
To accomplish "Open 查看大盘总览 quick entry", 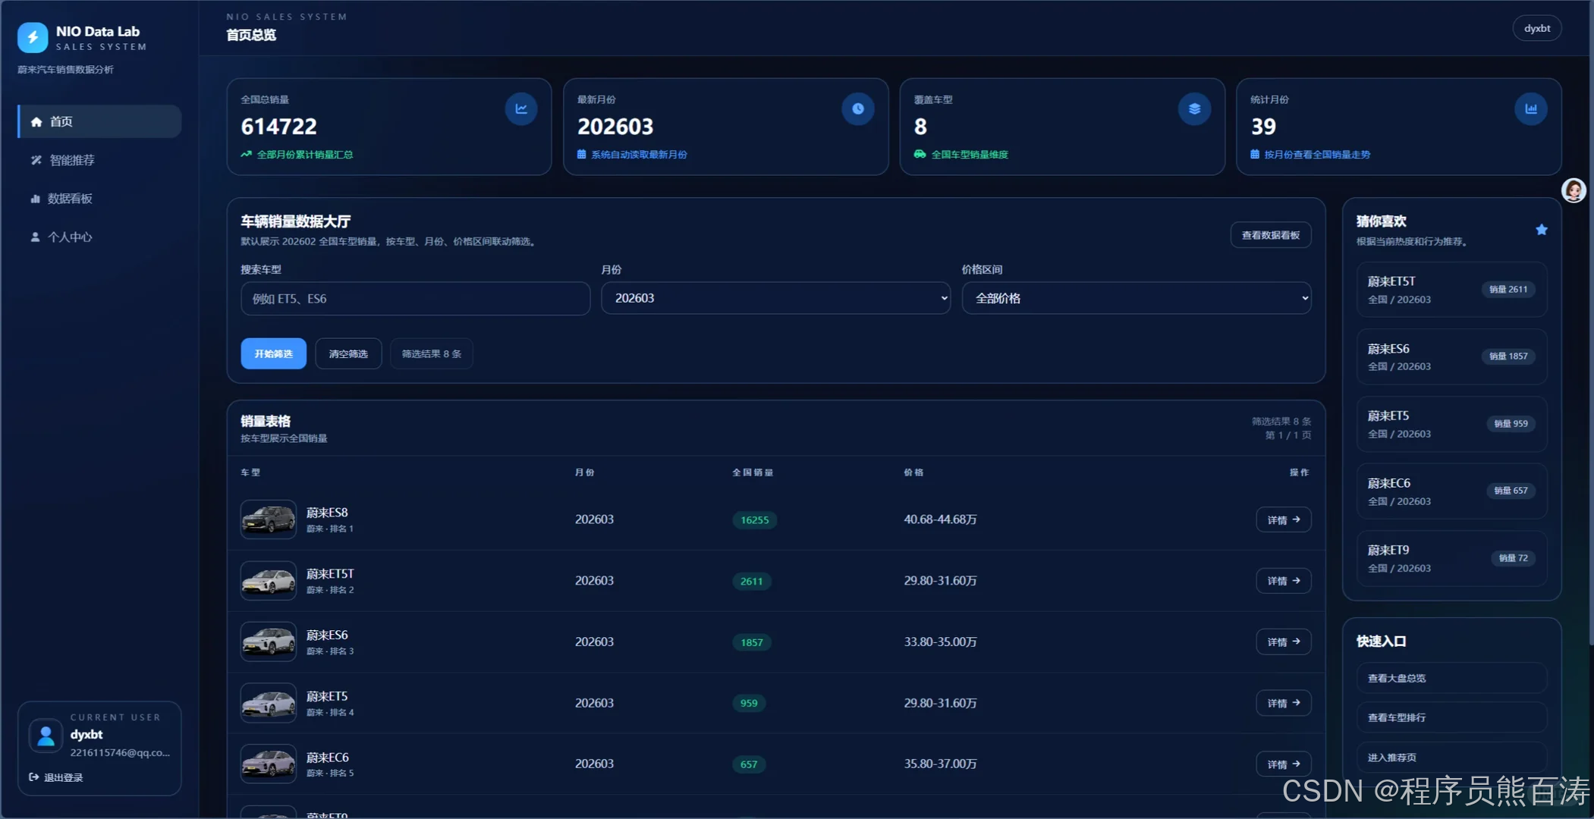I will pos(1451,678).
